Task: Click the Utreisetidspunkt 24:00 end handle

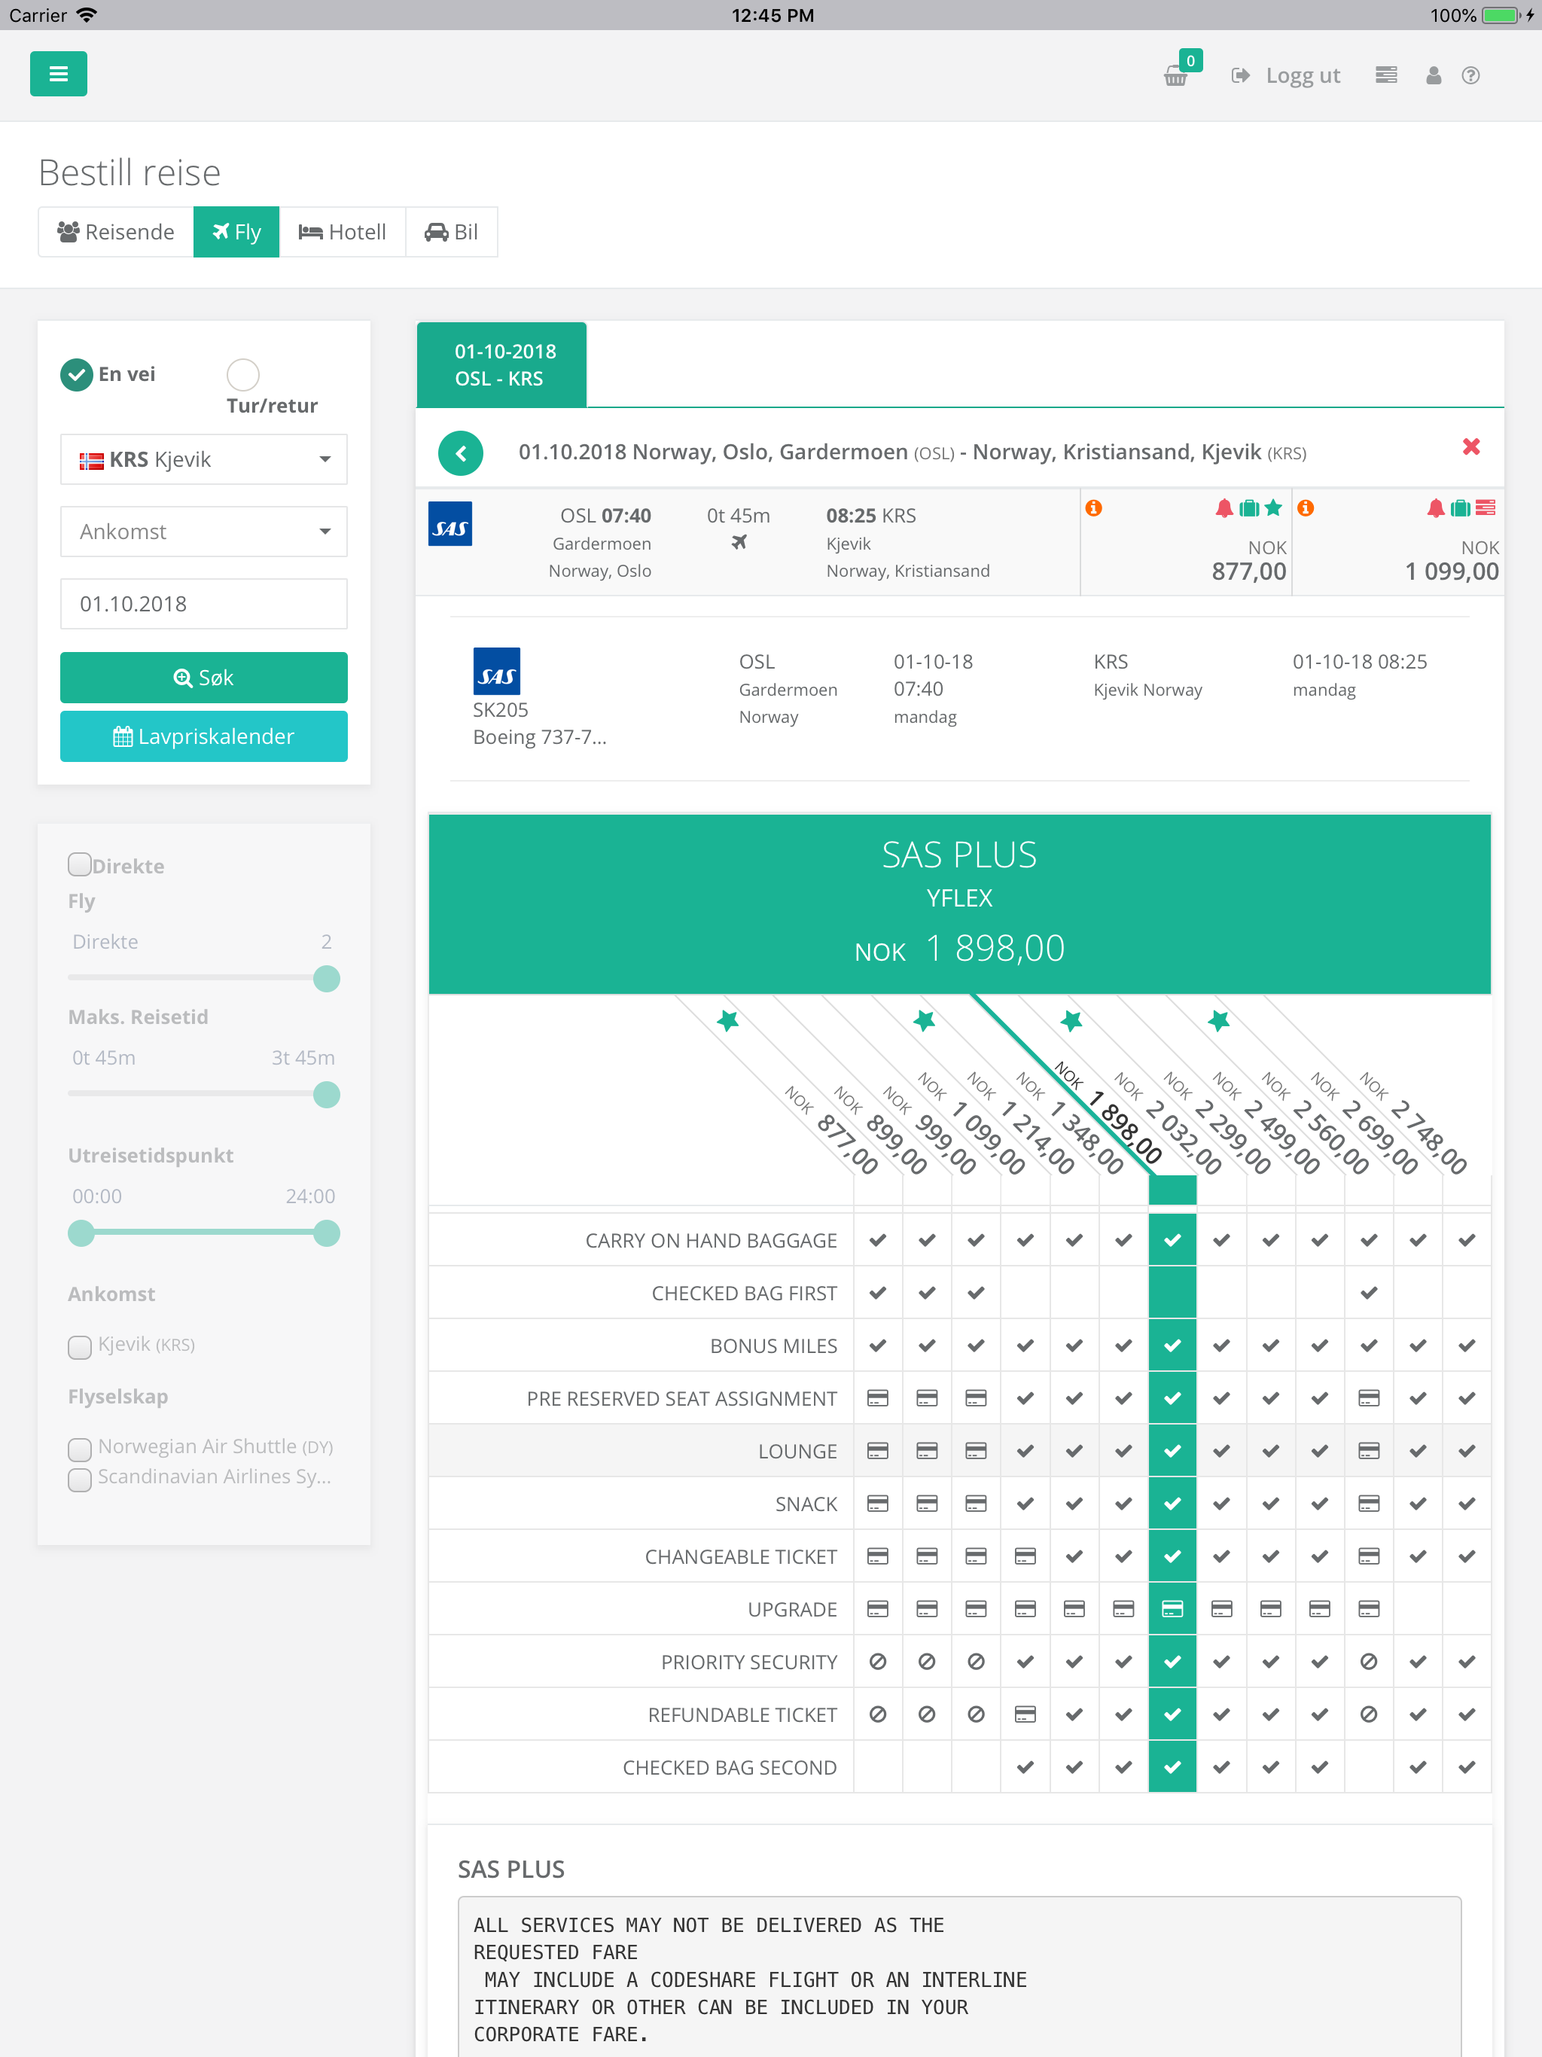Action: [x=327, y=1233]
